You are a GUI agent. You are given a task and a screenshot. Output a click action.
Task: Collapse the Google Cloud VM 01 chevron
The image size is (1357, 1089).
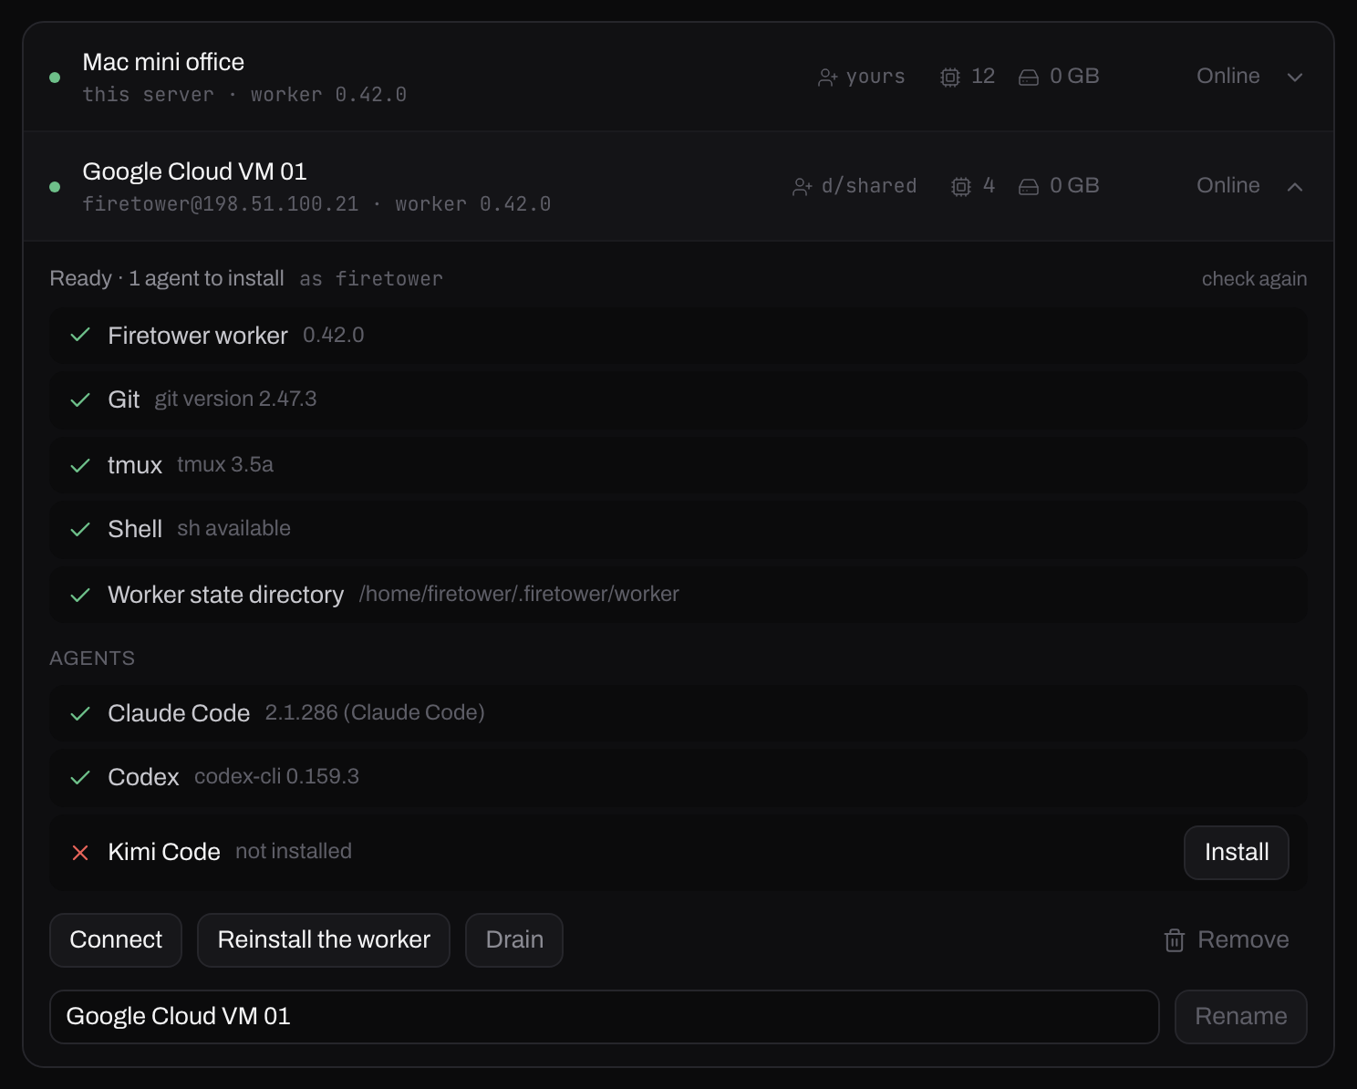click(x=1294, y=186)
